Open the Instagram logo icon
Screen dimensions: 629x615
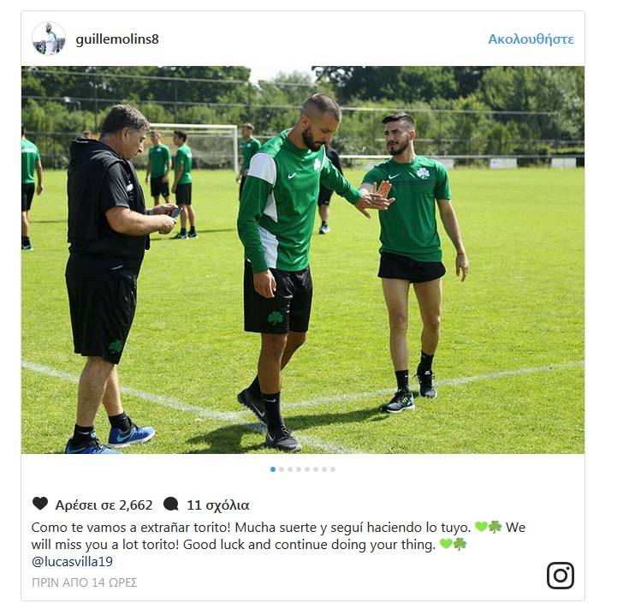561,576
